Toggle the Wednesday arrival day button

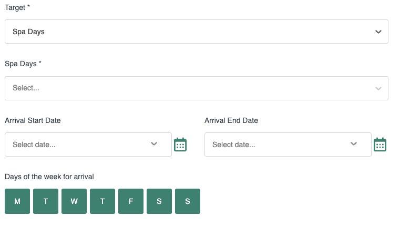pyautogui.click(x=74, y=201)
